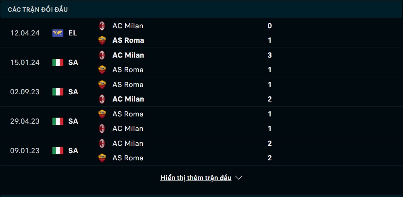
Task: Click AC Milan crest in the 12.04.24 match
Action: point(102,26)
